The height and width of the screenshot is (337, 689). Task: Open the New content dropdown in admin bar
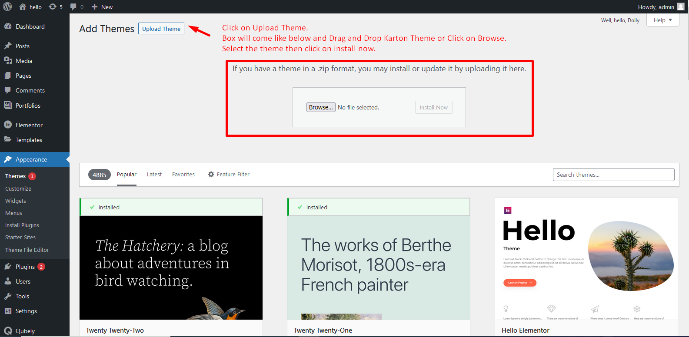[x=102, y=7]
